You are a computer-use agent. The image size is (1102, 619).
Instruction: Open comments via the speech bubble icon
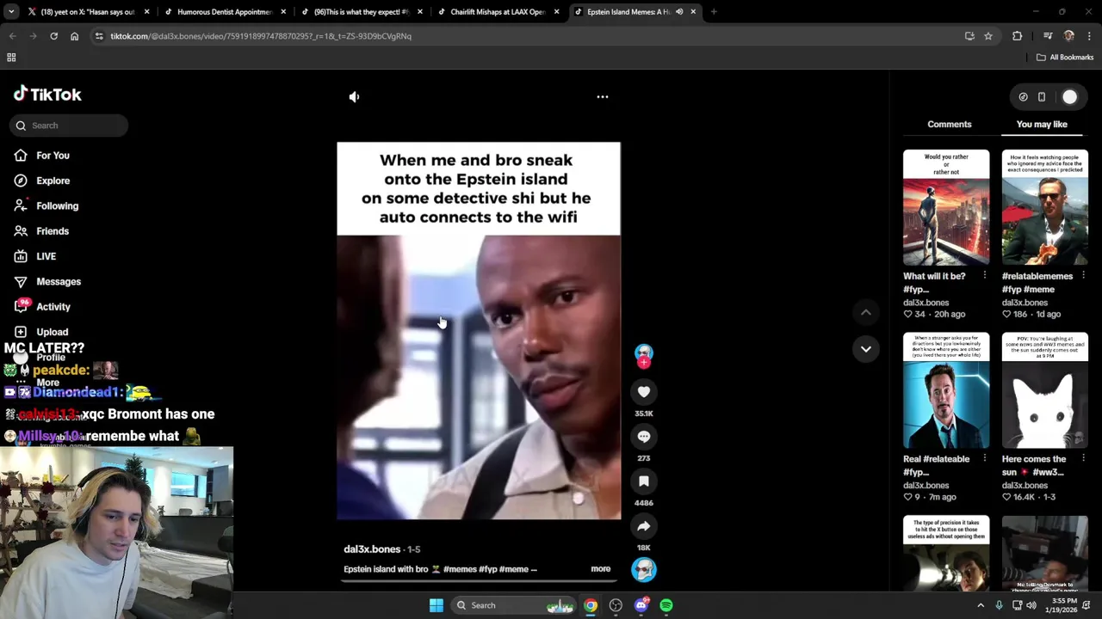point(644,437)
